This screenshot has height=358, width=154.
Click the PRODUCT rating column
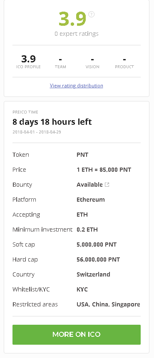pos(124,62)
